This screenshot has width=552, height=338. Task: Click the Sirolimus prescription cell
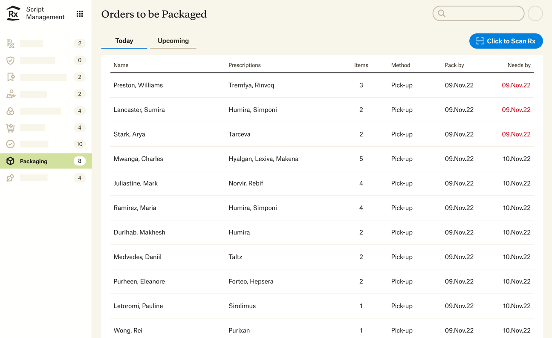tap(242, 306)
